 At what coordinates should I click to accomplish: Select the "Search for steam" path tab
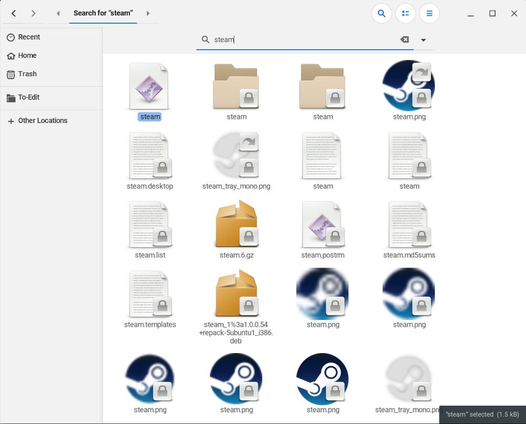pos(103,13)
